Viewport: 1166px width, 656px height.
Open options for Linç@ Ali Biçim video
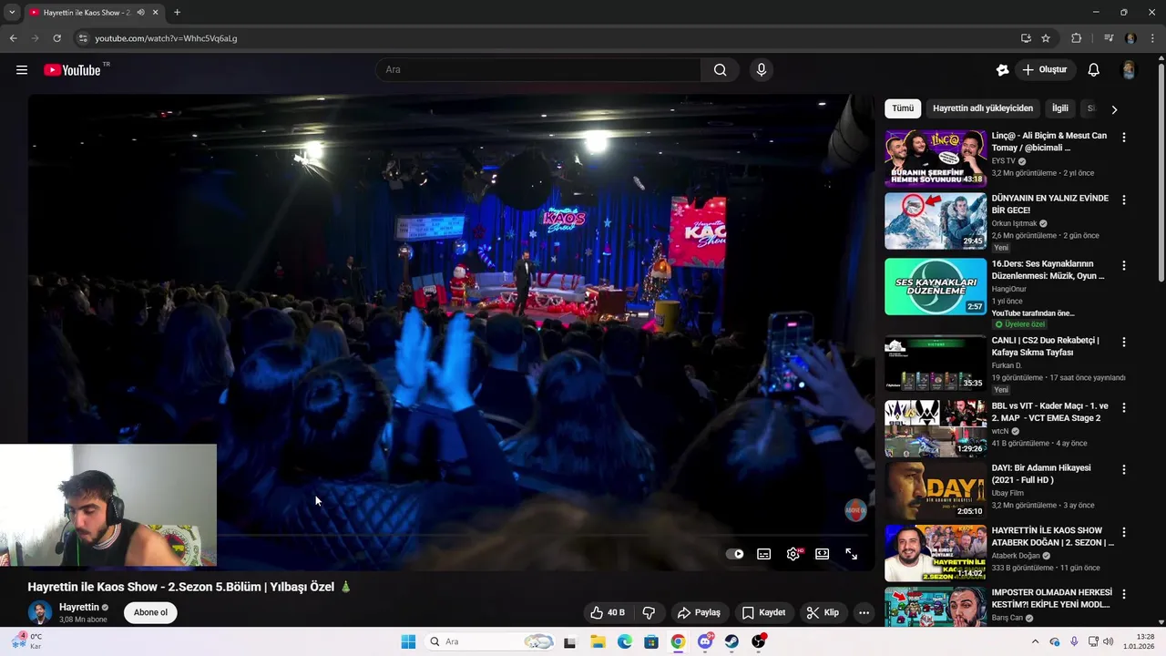[1124, 138]
